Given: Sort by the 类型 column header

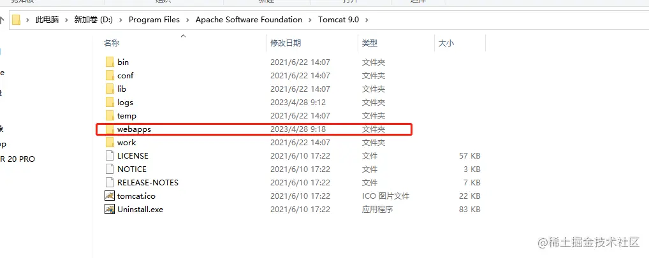Looking at the screenshot, I should (x=370, y=43).
